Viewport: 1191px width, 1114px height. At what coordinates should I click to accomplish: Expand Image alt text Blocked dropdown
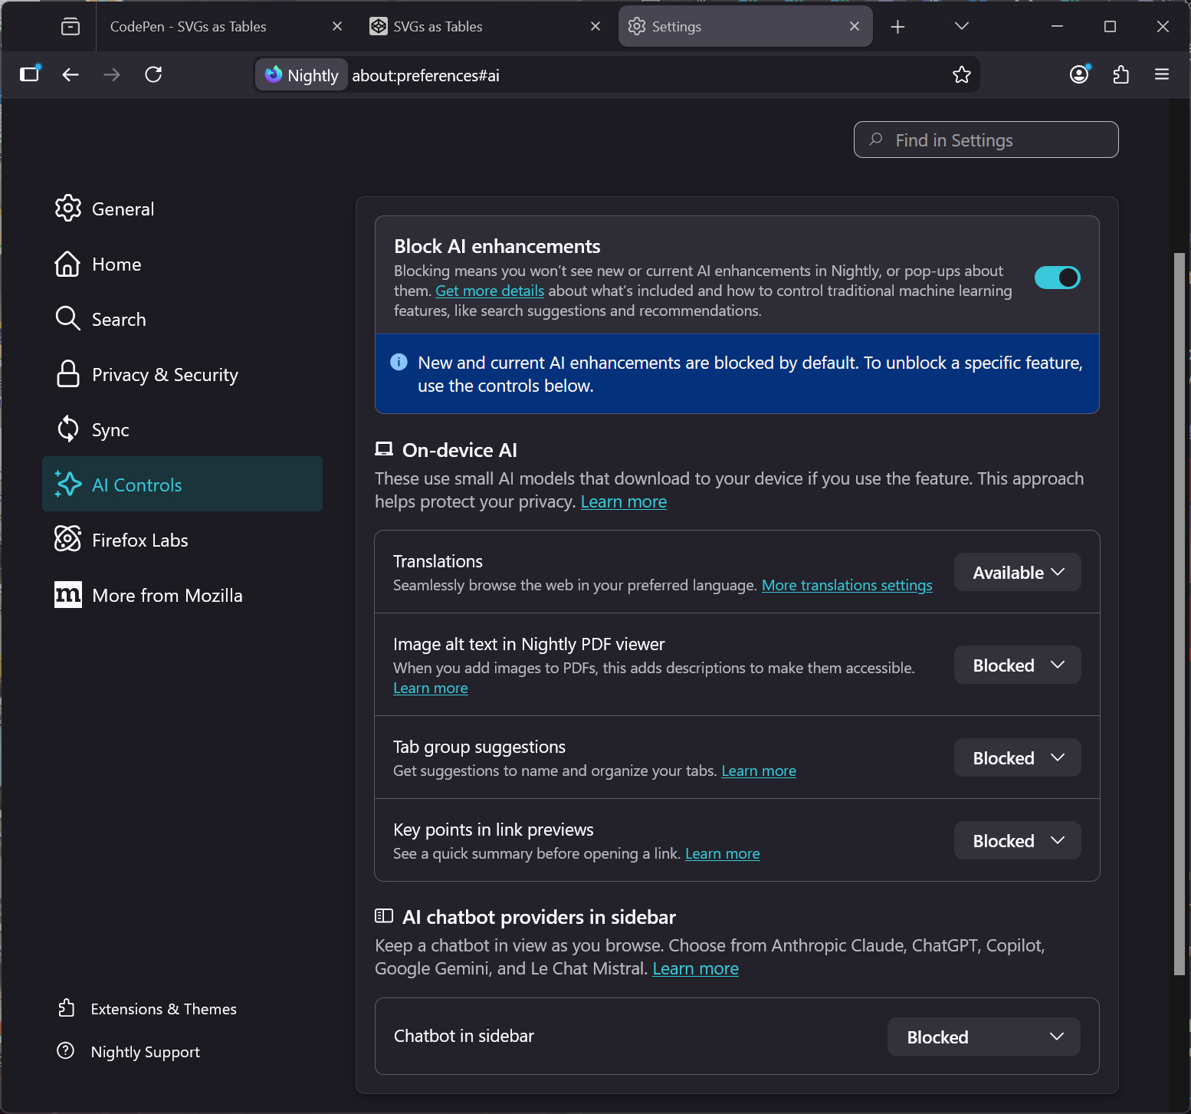click(x=1017, y=665)
